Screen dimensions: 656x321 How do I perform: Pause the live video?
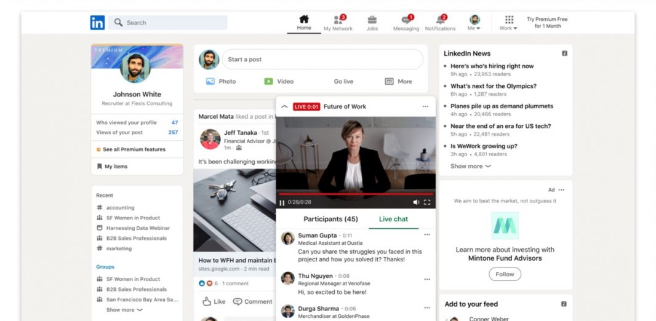(x=282, y=203)
